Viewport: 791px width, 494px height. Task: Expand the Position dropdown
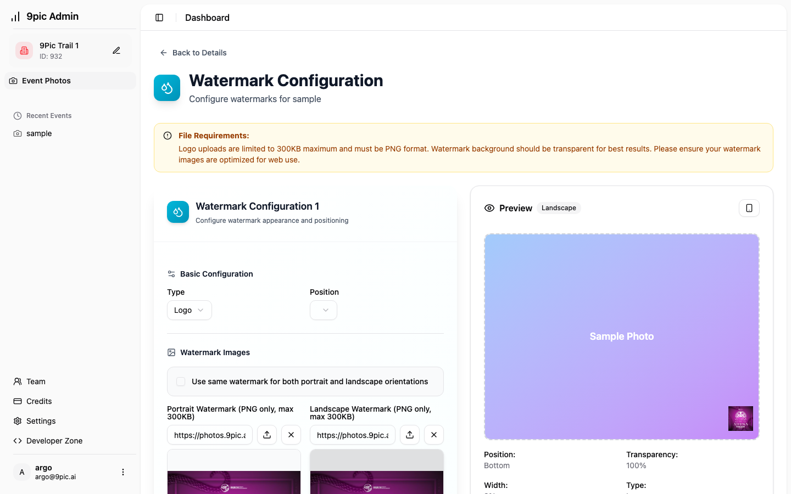[x=324, y=310]
